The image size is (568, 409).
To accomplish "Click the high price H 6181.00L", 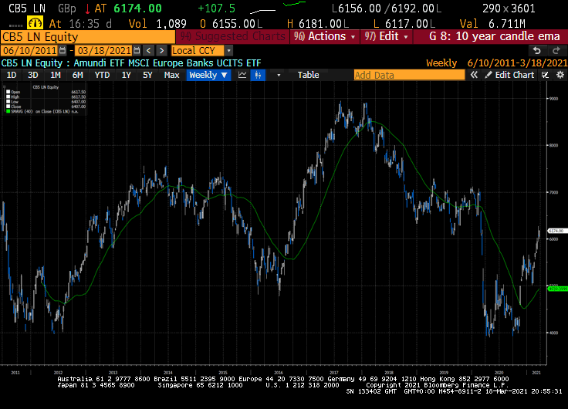I will click(318, 24).
